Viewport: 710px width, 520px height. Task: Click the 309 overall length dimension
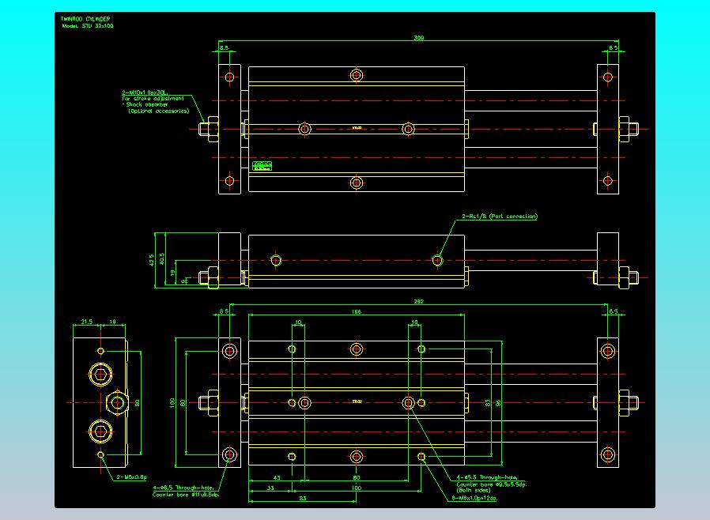click(419, 38)
